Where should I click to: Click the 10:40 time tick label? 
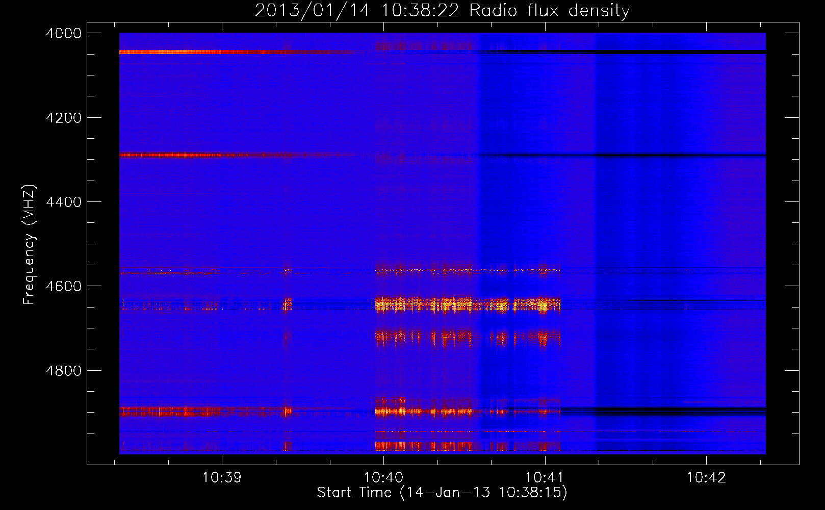coord(383,478)
